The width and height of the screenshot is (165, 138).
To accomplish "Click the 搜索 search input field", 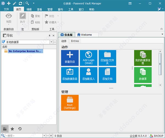I will tap(24, 136).
